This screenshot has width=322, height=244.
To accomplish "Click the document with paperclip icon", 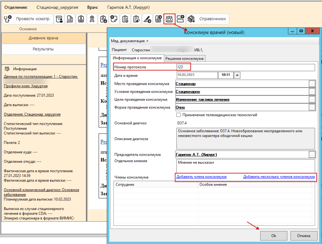I will [x=70, y=19].
